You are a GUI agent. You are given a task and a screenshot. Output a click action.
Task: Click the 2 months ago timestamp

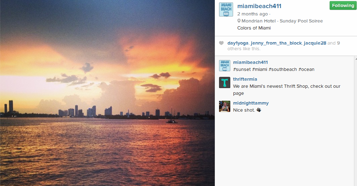pyautogui.click(x=252, y=14)
